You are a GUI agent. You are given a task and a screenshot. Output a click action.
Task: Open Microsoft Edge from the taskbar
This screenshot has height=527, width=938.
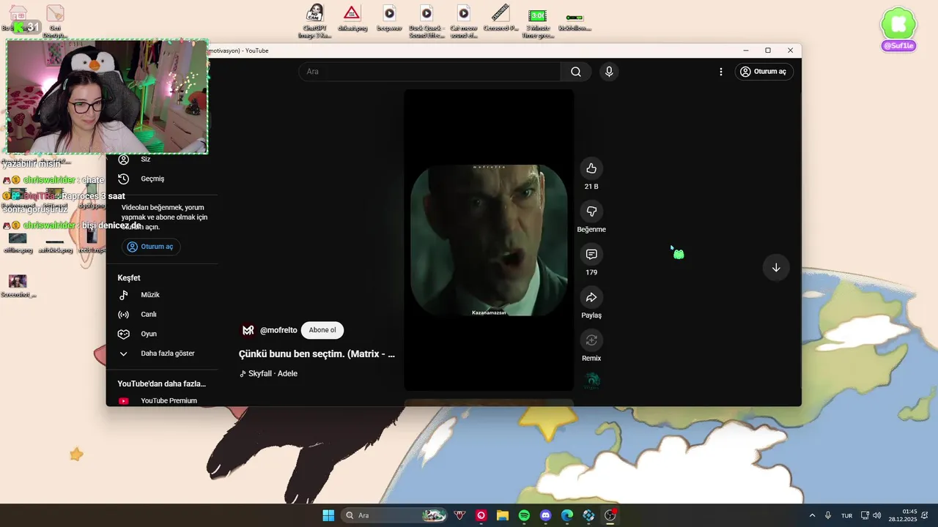coord(567,515)
